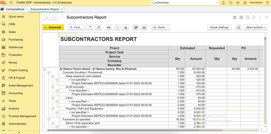Collapse the Concrete Sundries (Provisional) group
The image size is (271, 134).
49,72
